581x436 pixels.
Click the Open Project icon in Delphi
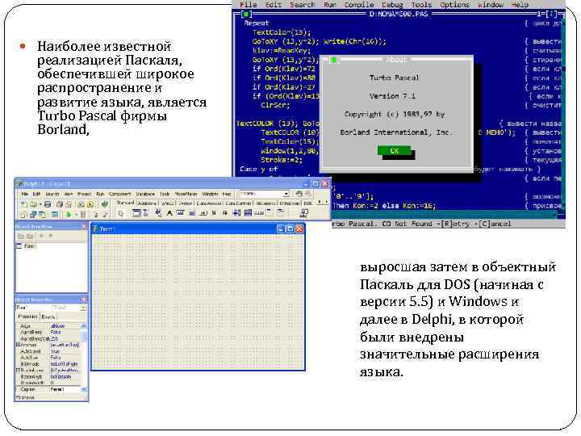pyautogui.click(x=69, y=204)
